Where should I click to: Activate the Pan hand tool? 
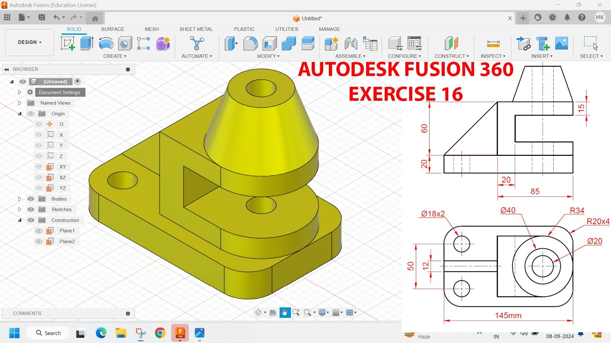pos(284,313)
